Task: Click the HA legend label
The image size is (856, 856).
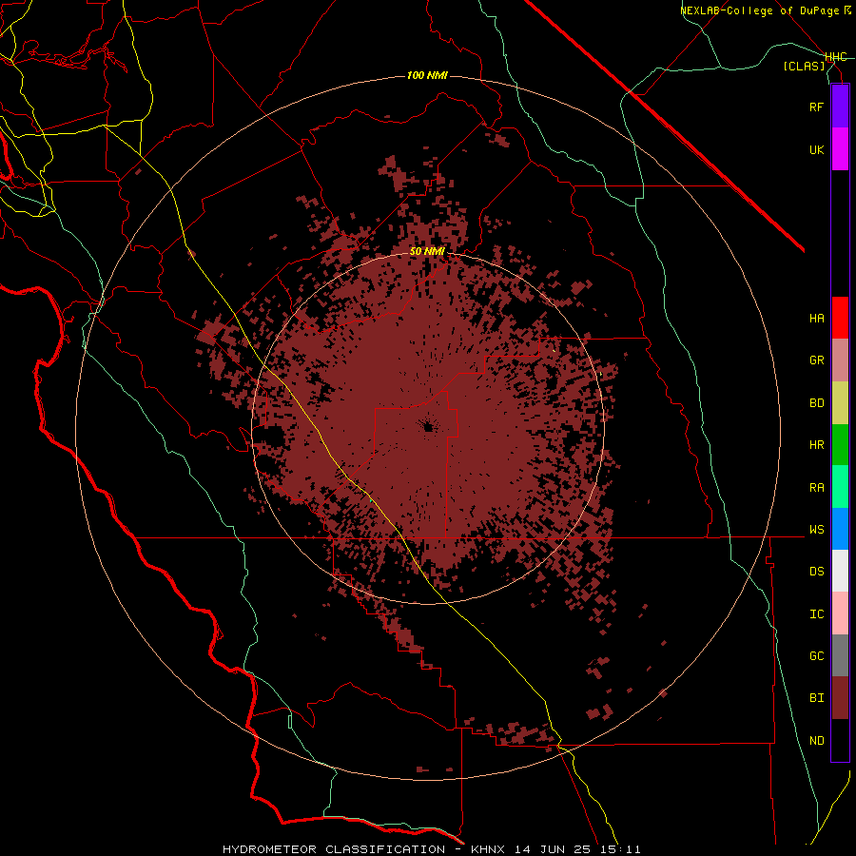Action: click(x=816, y=318)
